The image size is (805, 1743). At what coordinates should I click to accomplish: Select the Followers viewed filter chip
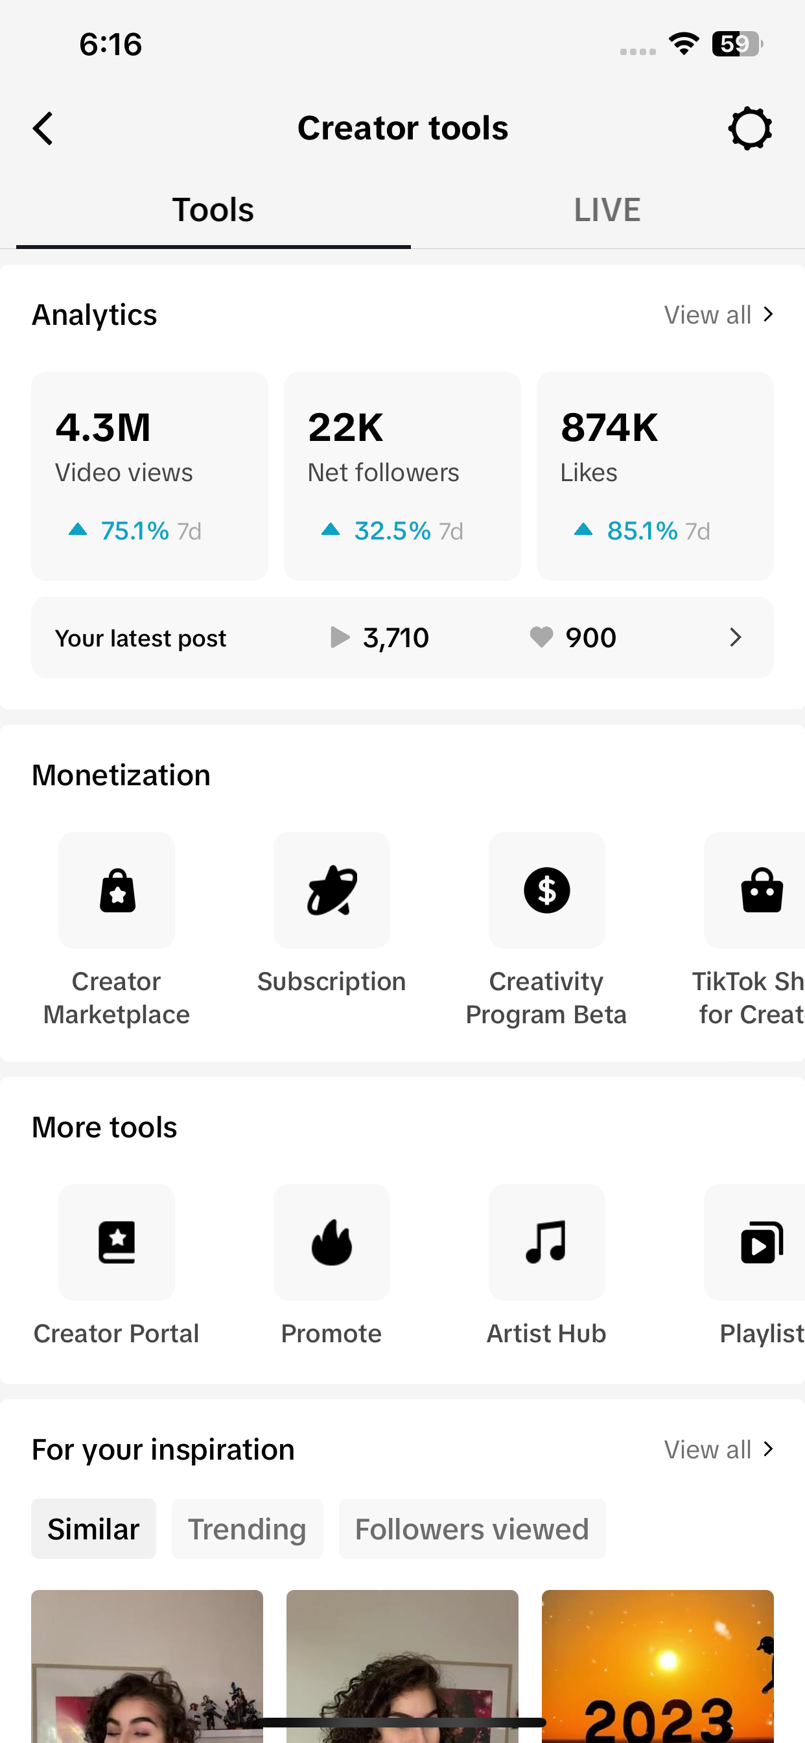coord(471,1529)
